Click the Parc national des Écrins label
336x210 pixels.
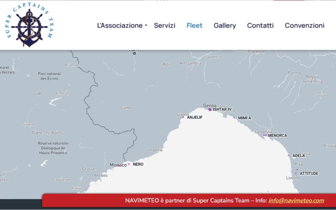pyautogui.click(x=49, y=76)
